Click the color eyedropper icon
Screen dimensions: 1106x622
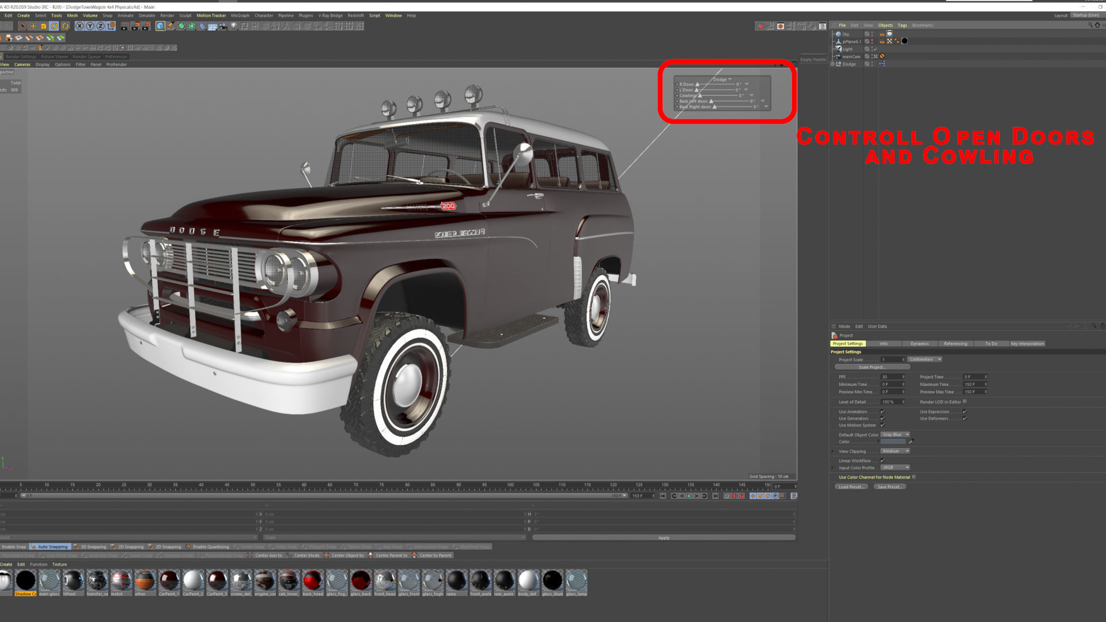[x=911, y=442]
